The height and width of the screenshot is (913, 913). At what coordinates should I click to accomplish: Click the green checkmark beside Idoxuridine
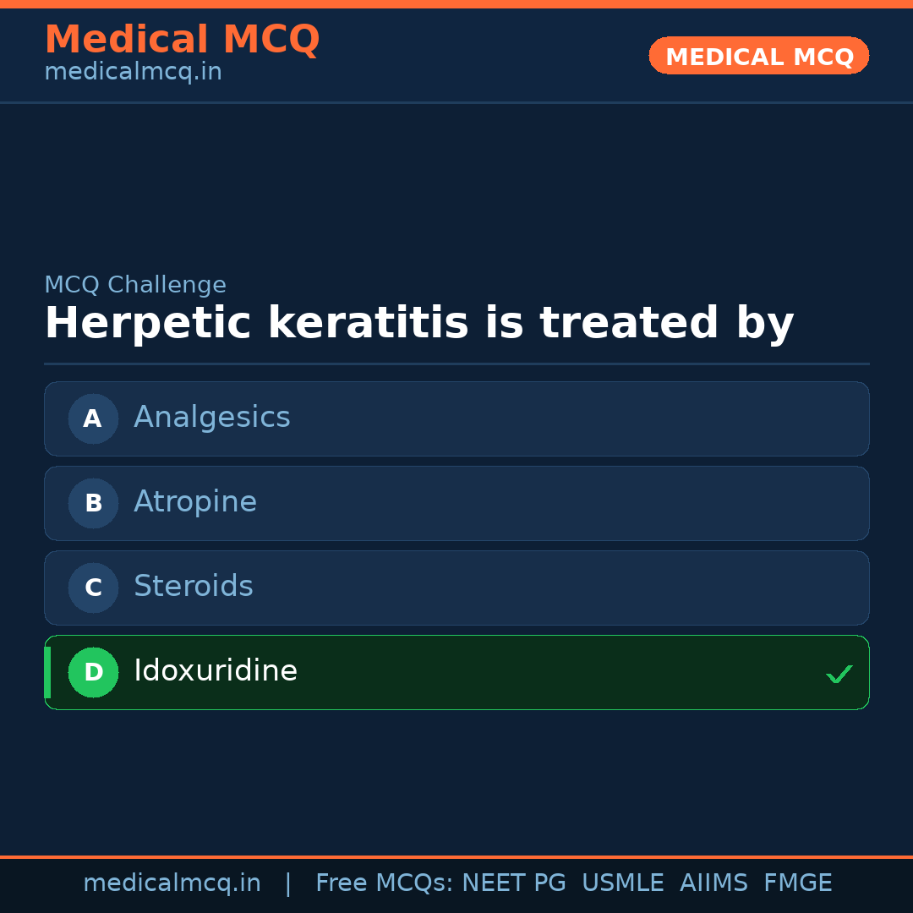point(839,674)
